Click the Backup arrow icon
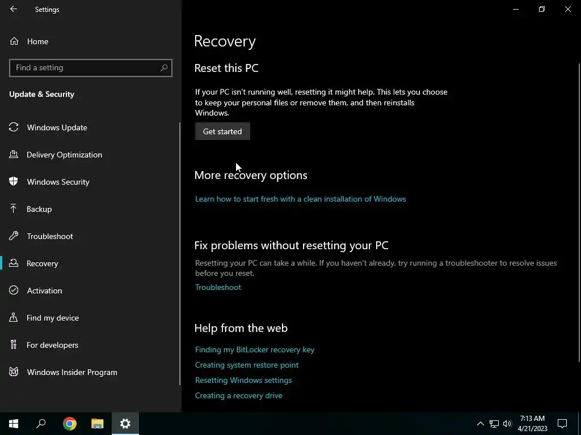 point(14,208)
